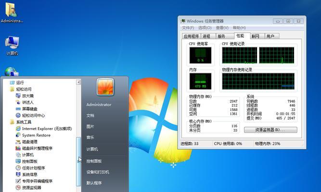Close the Windows 任务管理器 window
Image resolution: width=321 pixels, height=192 pixels.
click(x=298, y=21)
